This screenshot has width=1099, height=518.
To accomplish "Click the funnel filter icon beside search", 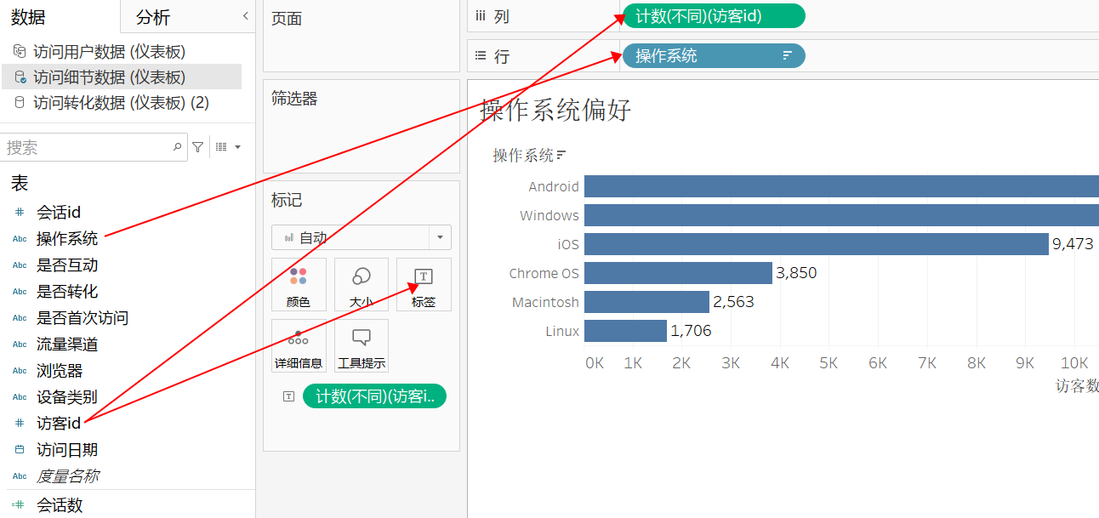I will point(198,147).
